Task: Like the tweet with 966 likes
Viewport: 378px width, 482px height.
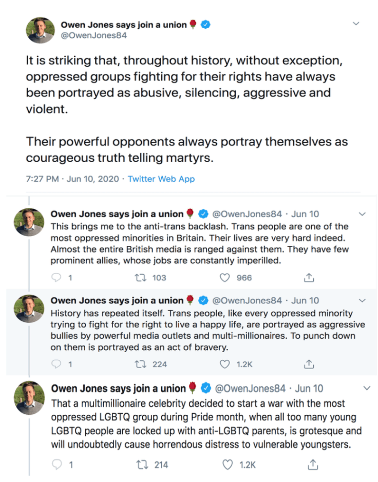Action: tap(224, 278)
